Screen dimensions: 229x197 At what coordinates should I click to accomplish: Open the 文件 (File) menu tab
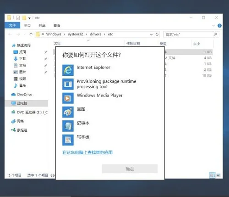click(x=12, y=25)
